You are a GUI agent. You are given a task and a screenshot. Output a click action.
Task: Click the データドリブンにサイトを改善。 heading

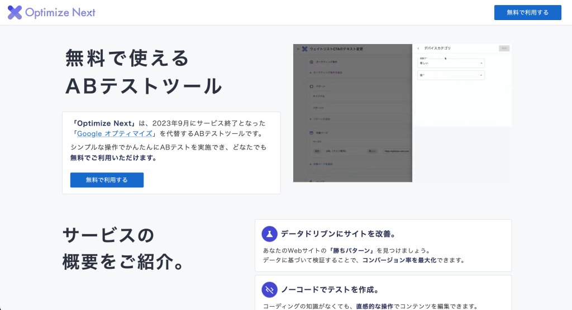[x=339, y=234]
